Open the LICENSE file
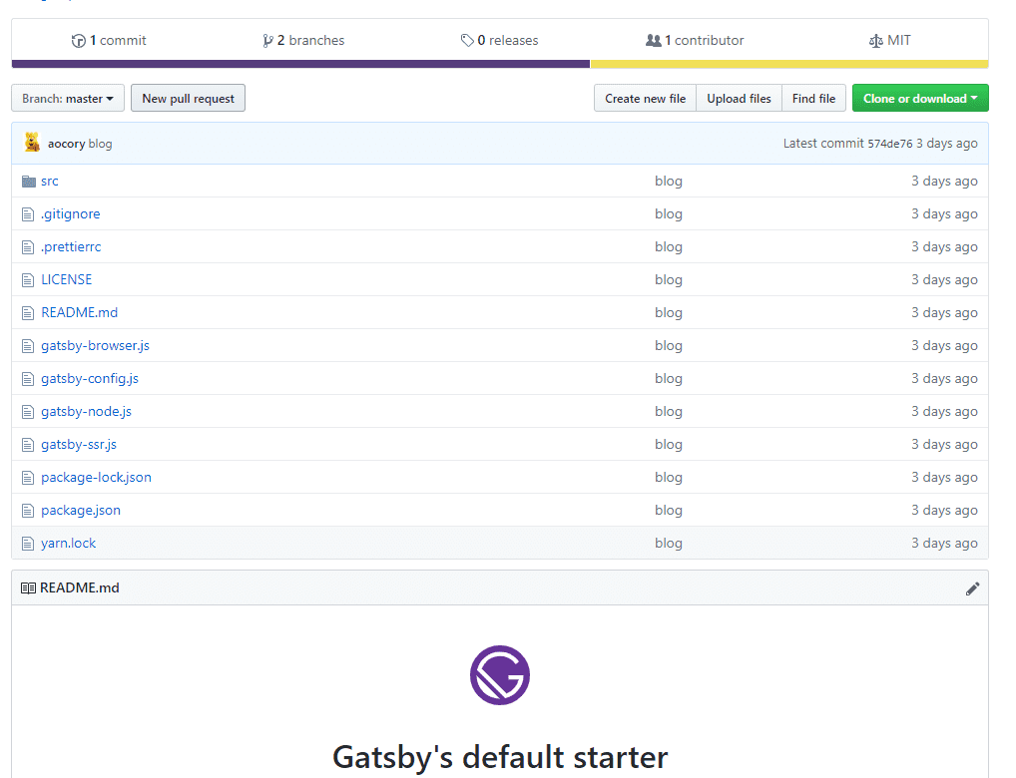Screen dimensions: 1016x778 [x=67, y=280]
